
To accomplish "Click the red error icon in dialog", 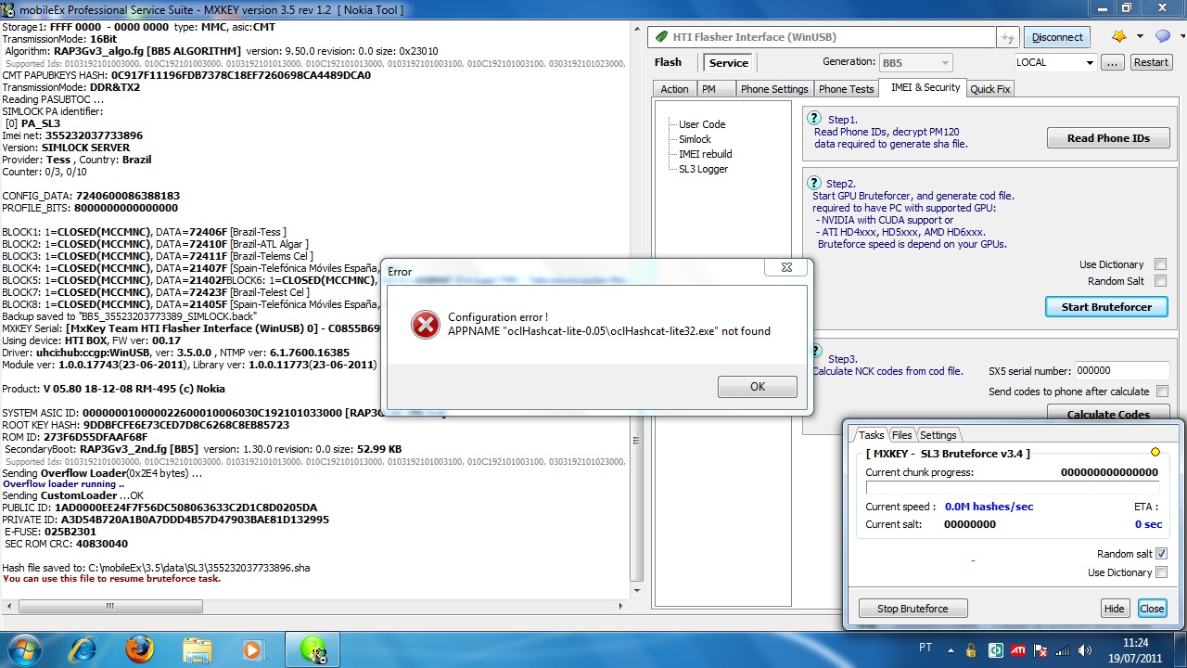I will click(x=425, y=324).
